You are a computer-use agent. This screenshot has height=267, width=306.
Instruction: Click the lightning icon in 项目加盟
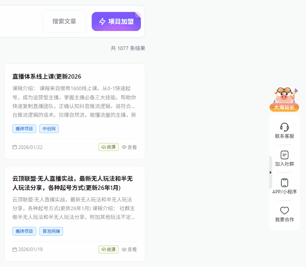pos(102,21)
